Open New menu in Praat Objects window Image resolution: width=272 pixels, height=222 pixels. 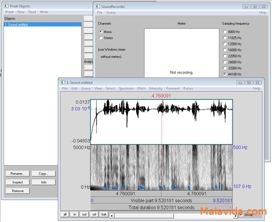[x=21, y=12]
